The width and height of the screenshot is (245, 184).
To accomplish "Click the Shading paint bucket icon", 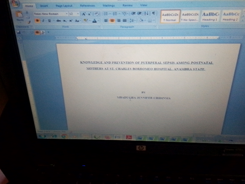I will 141,21.
